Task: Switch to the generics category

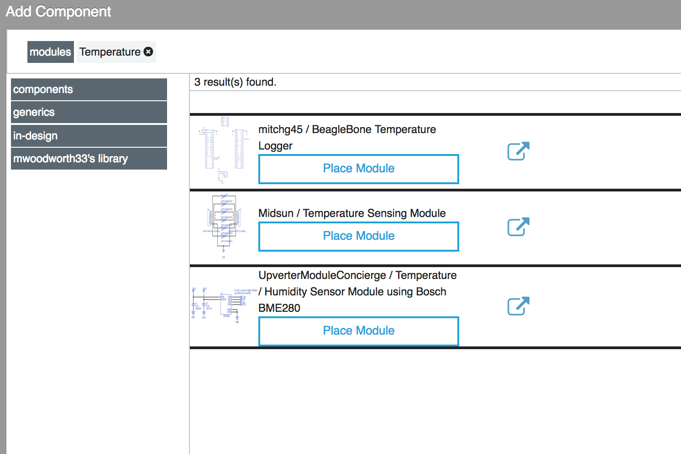Action: pyautogui.click(x=89, y=112)
